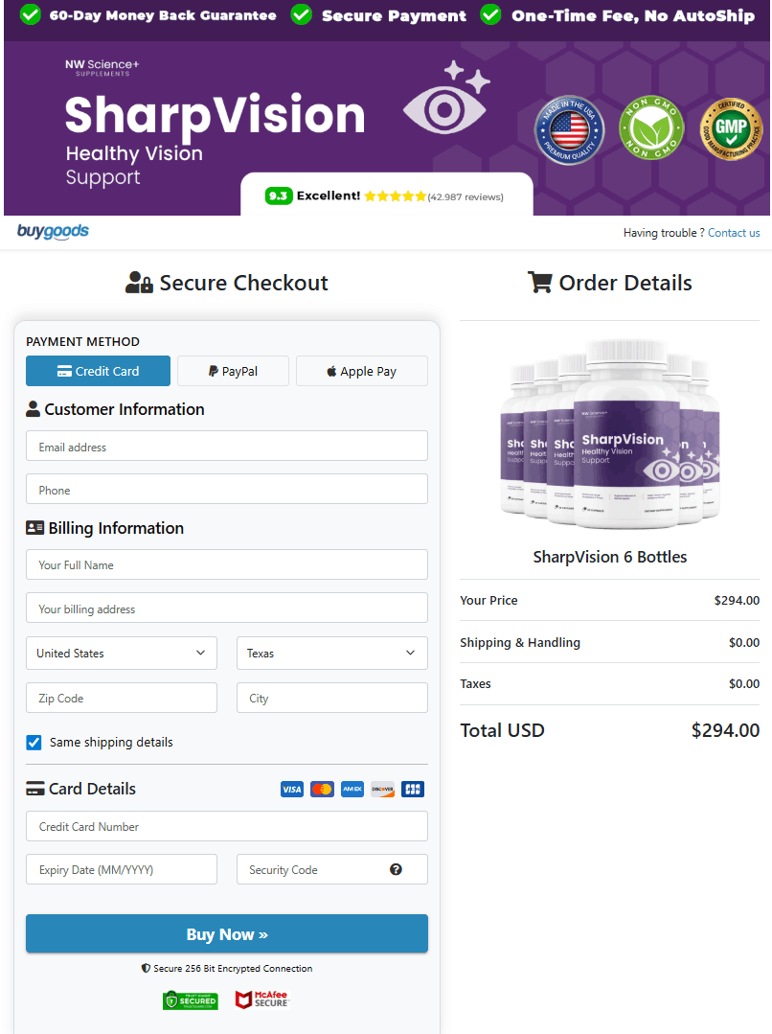This screenshot has height=1034, width=772.
Task: Open the United States country dropdown
Action: coord(122,653)
